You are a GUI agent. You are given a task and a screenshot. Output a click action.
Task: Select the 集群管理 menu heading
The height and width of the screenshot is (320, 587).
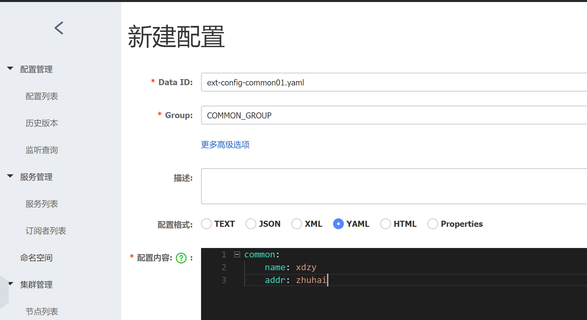point(36,285)
